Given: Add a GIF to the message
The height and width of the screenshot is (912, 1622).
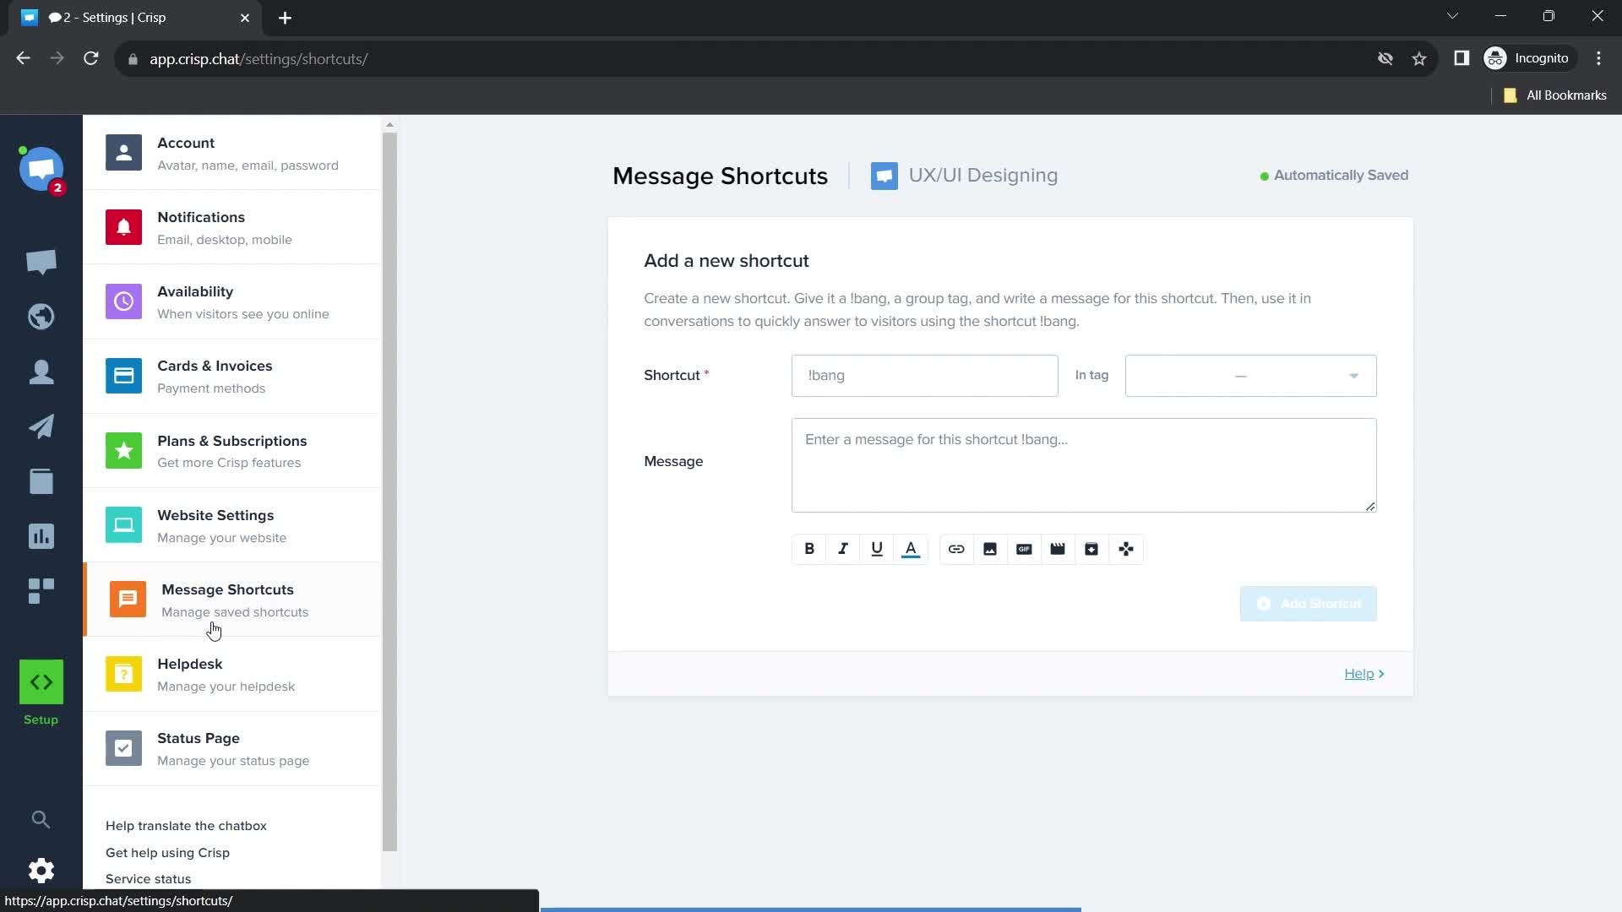Looking at the screenshot, I should tap(1024, 549).
